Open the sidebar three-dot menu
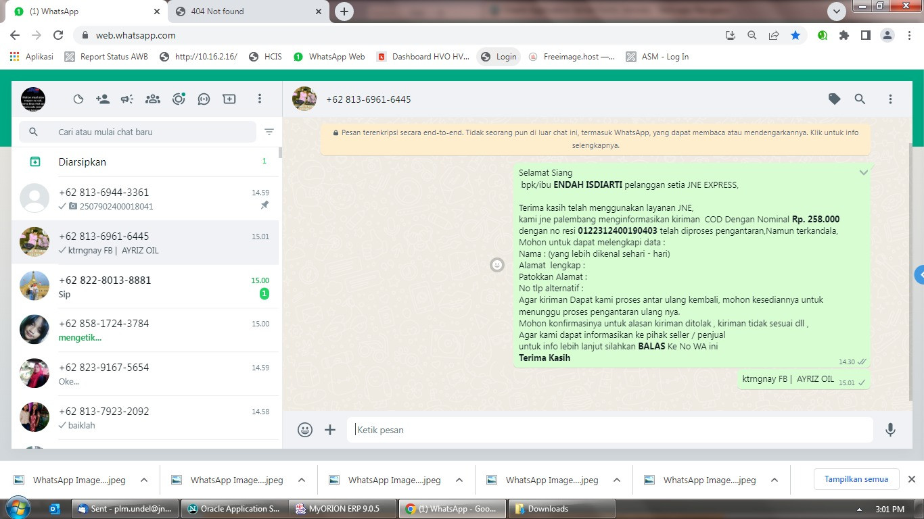 pos(259,99)
